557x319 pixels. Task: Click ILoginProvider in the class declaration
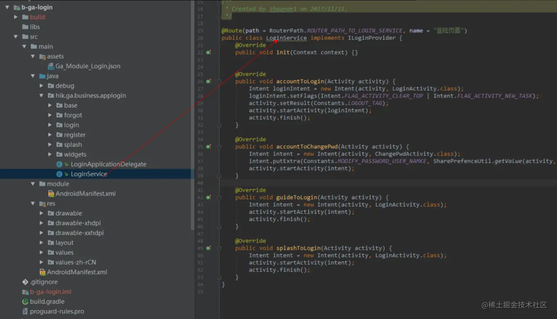(372, 38)
